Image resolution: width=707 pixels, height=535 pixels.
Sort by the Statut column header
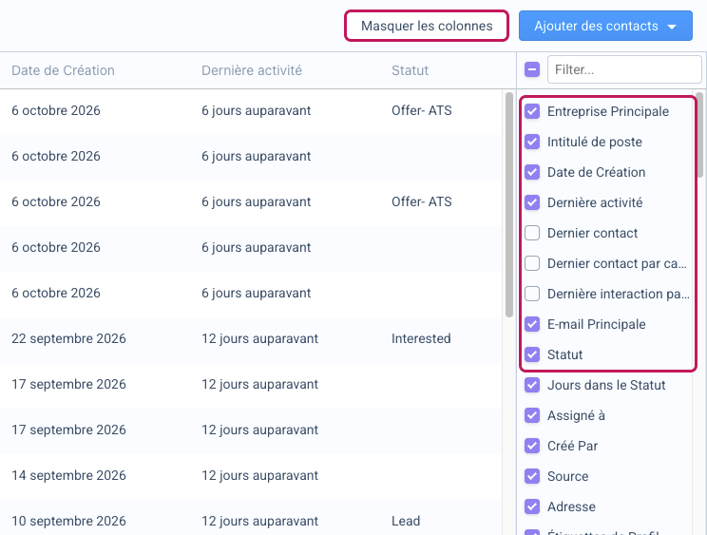coord(410,70)
